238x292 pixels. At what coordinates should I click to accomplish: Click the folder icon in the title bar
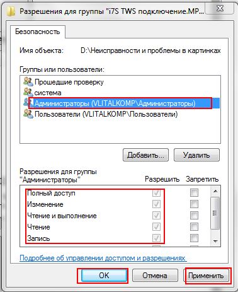coord(11,11)
